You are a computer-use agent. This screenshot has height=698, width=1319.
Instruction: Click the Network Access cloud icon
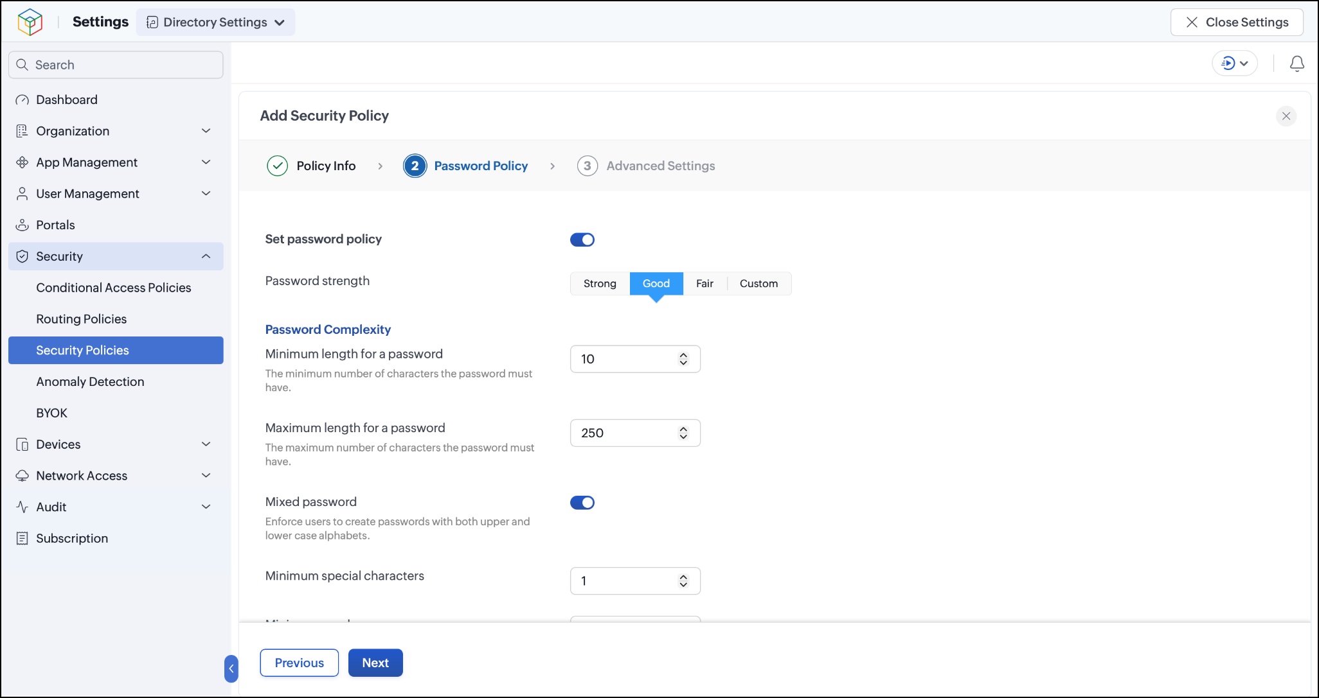22,476
